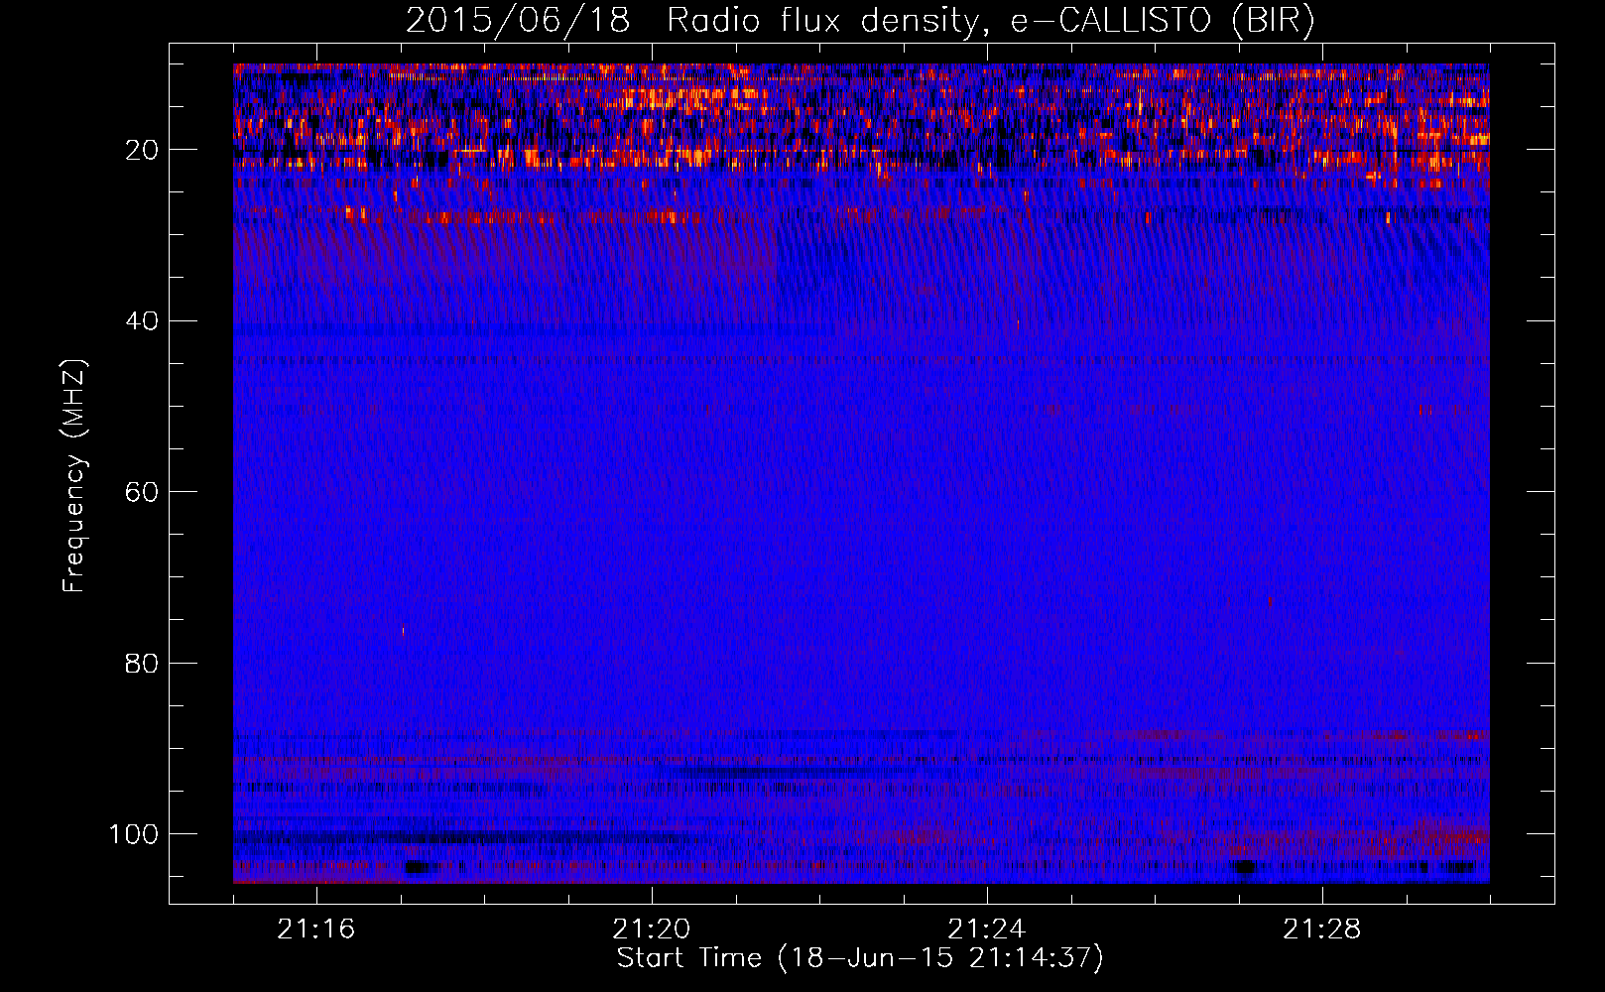Click the 20 frequency tick label

click(142, 150)
